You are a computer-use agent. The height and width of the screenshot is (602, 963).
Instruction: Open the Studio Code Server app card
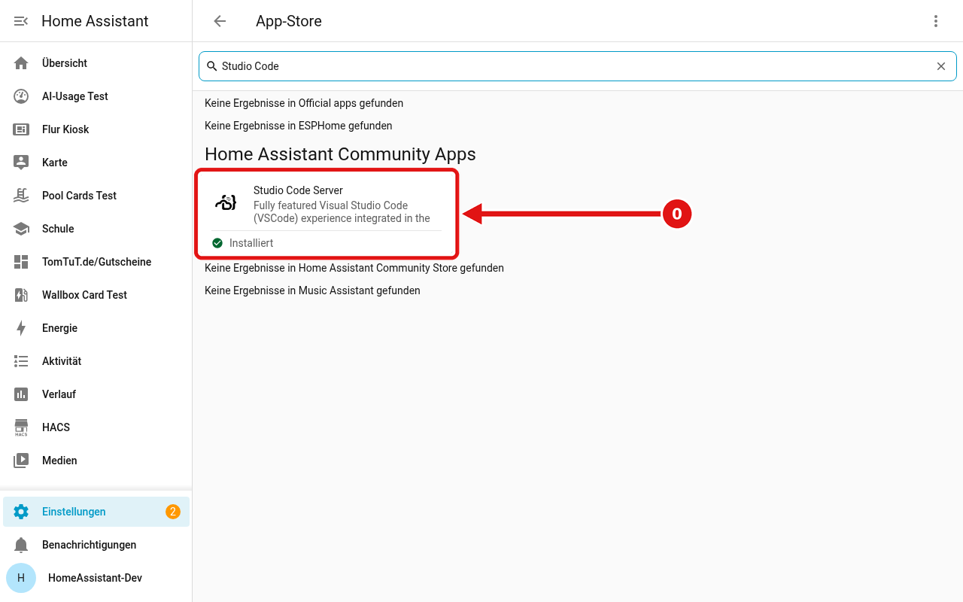[327, 214]
